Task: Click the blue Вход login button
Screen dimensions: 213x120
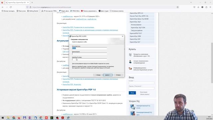Action: click(132, 93)
